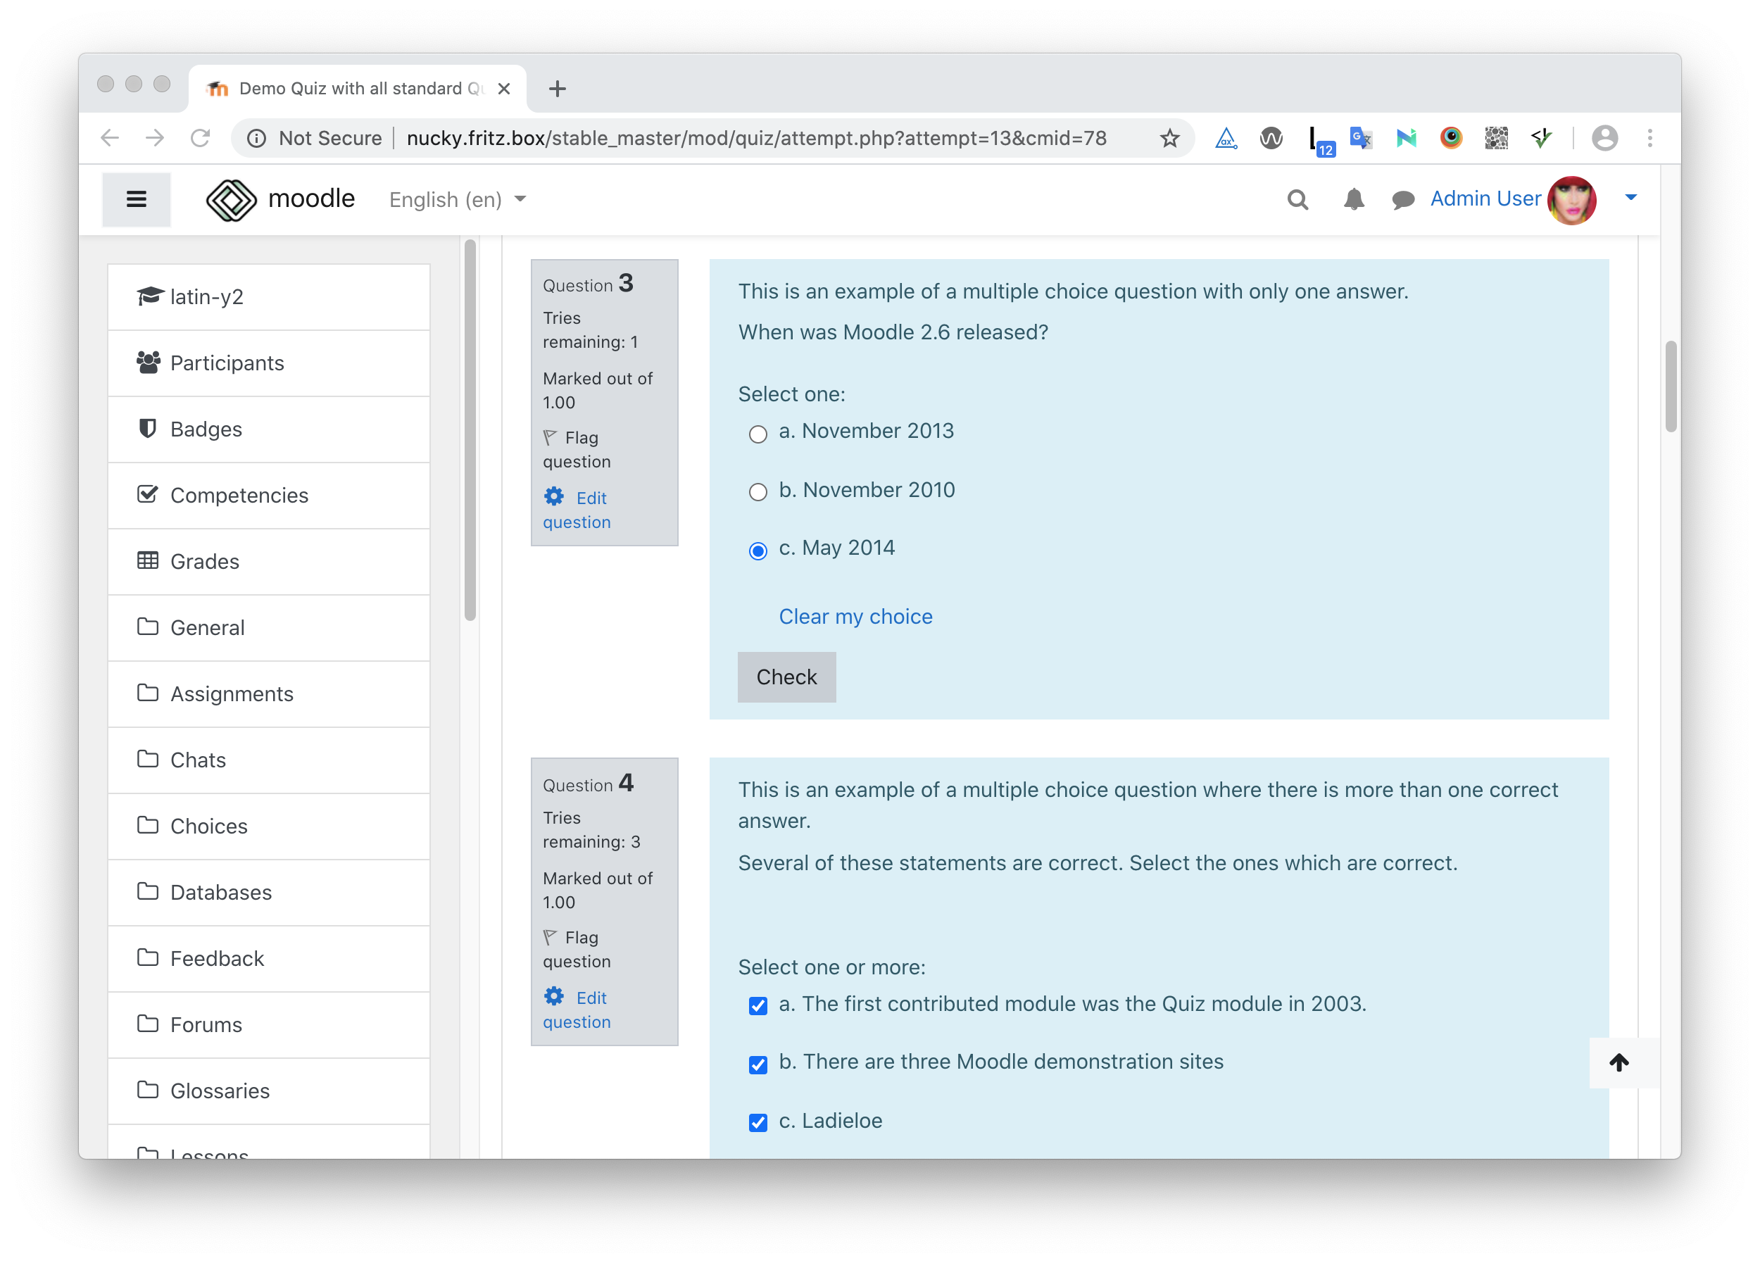Open a new browser tab
The image size is (1760, 1263).
pyautogui.click(x=557, y=89)
